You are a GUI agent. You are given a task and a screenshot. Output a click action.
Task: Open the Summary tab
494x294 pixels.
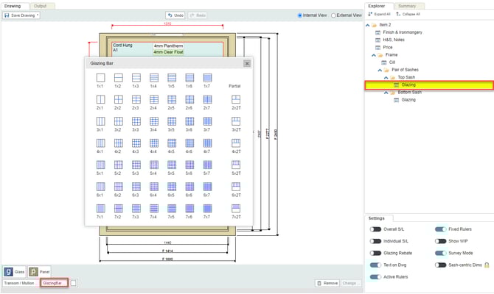point(406,5)
